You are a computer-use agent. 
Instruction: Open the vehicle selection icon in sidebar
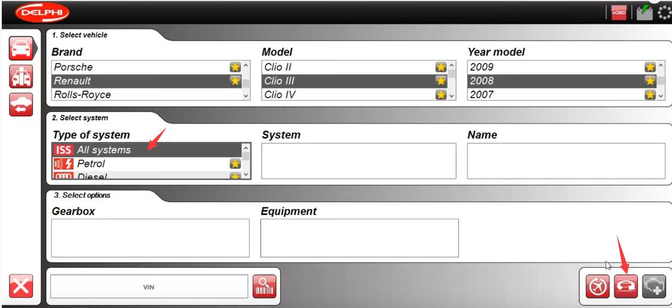coord(21,49)
